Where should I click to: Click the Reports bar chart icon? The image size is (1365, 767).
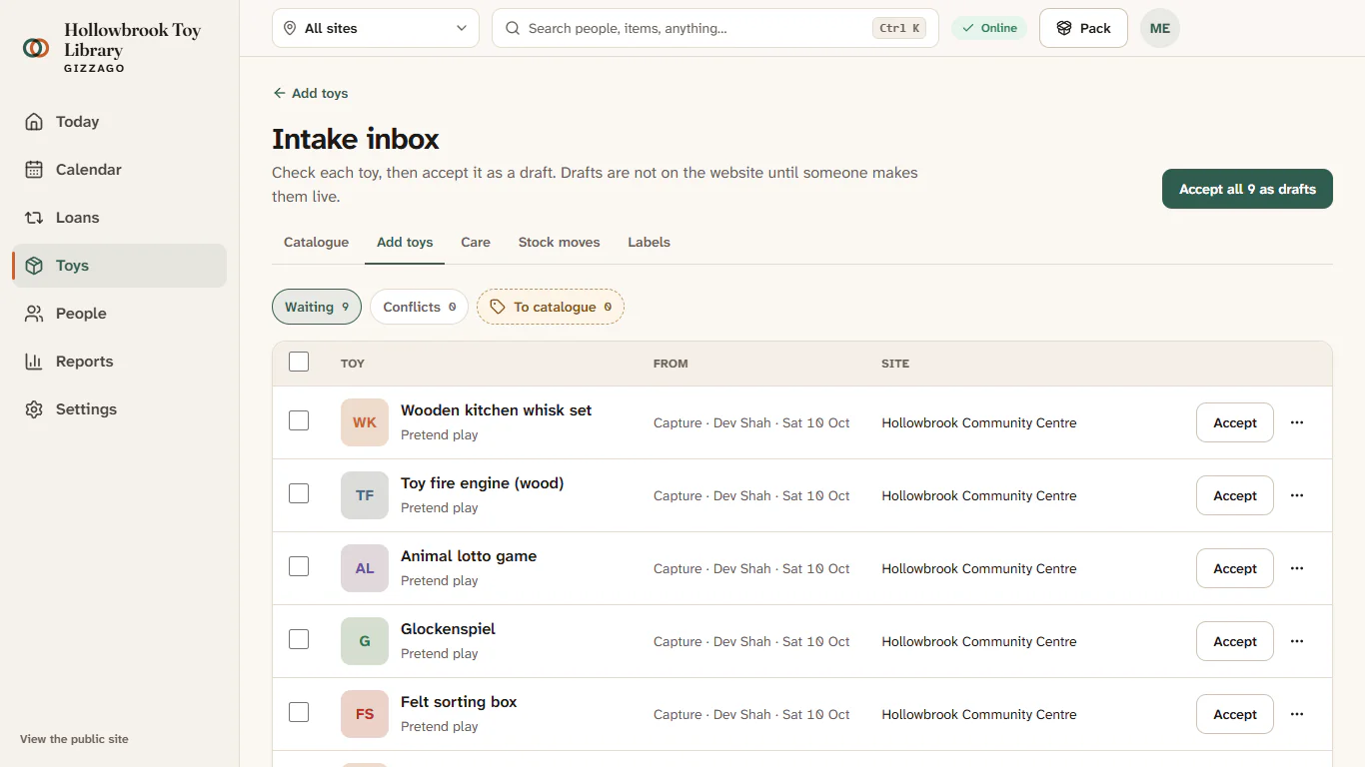(34, 362)
